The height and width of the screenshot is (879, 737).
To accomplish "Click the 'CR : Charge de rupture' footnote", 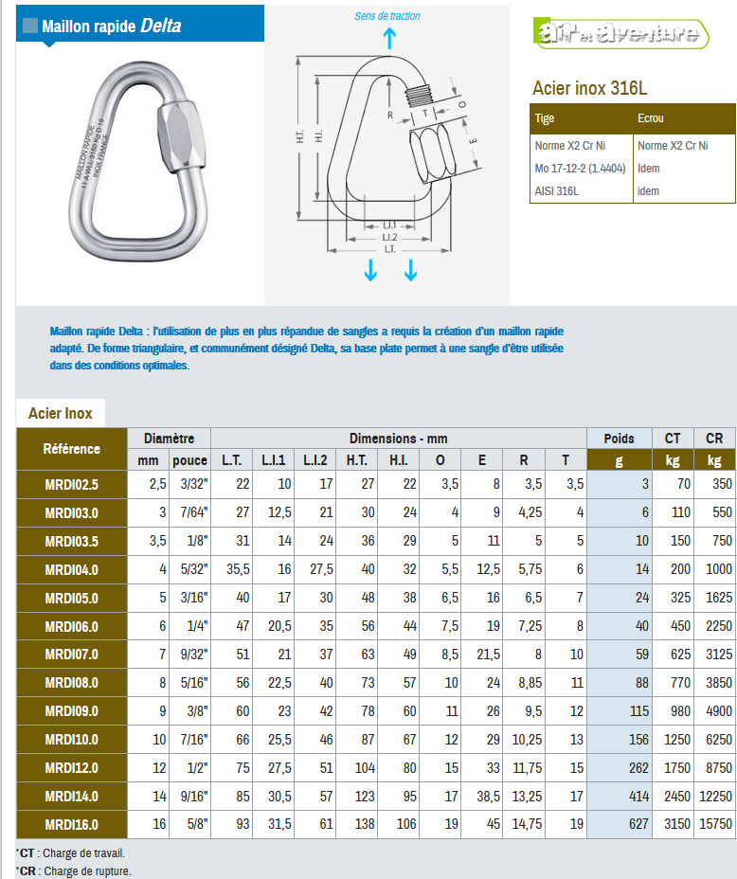I will 74,871.
